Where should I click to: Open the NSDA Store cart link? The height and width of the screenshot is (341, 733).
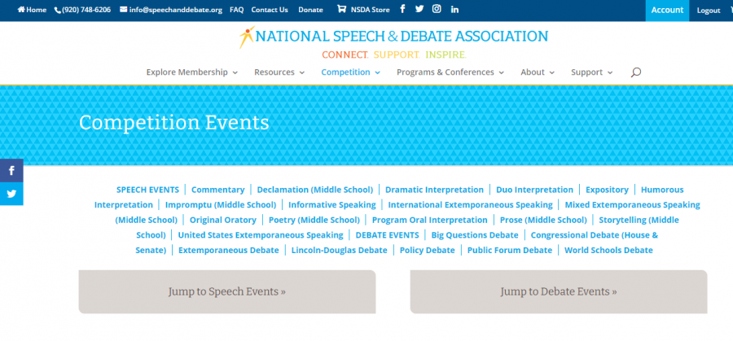click(363, 10)
